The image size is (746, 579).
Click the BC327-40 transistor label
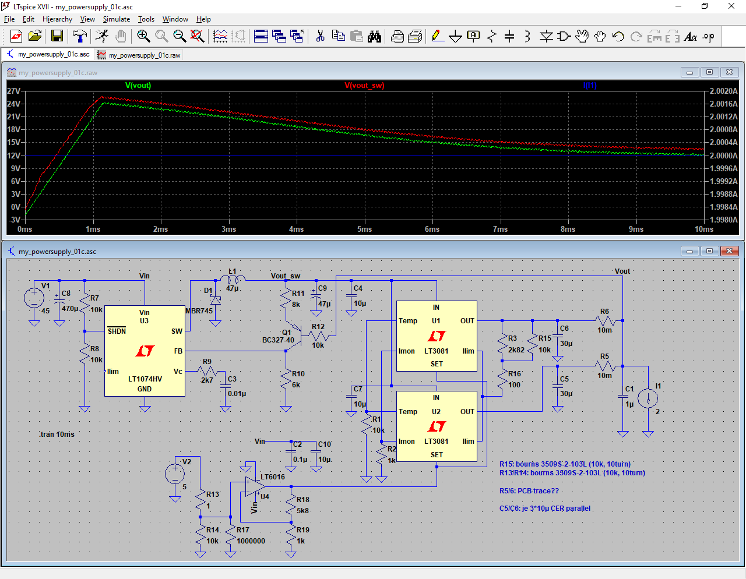[278, 340]
